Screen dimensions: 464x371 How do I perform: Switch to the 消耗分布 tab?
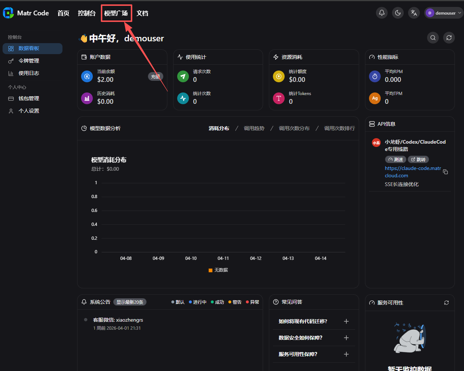coord(219,128)
